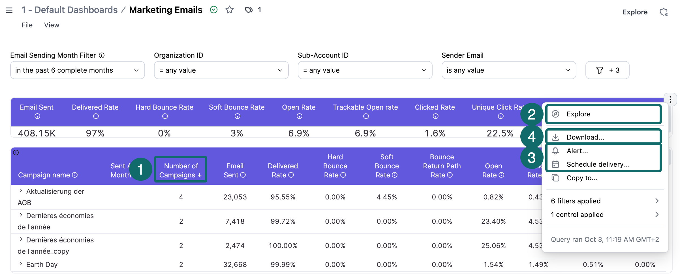Sort by Number of Campaigns column header
Screen dimensions: 680x278
181,170
